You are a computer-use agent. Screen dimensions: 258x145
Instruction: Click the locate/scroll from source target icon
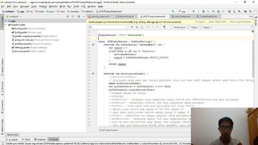[x=68, y=17]
